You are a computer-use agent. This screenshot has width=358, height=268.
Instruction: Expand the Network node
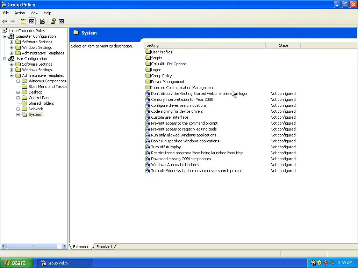[18, 109]
